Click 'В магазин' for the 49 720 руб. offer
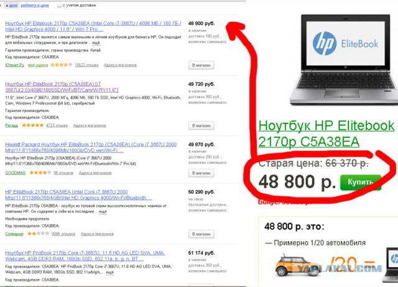The height and width of the screenshot is (287, 398). tap(201, 125)
